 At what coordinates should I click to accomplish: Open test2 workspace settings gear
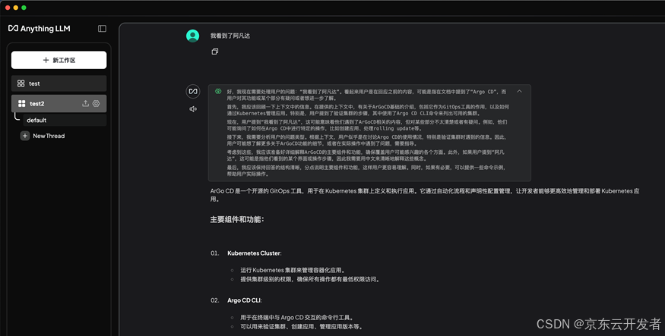[97, 103]
